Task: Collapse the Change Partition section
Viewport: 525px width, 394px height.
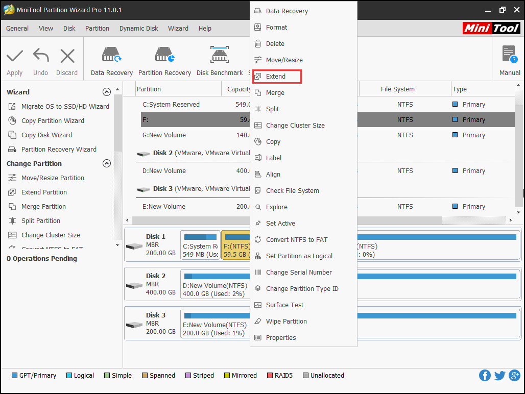Action: coord(106,163)
